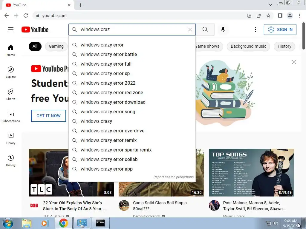Open YouTube settings three-dot menu
This screenshot has height=229, width=306.
pyautogui.click(x=255, y=30)
